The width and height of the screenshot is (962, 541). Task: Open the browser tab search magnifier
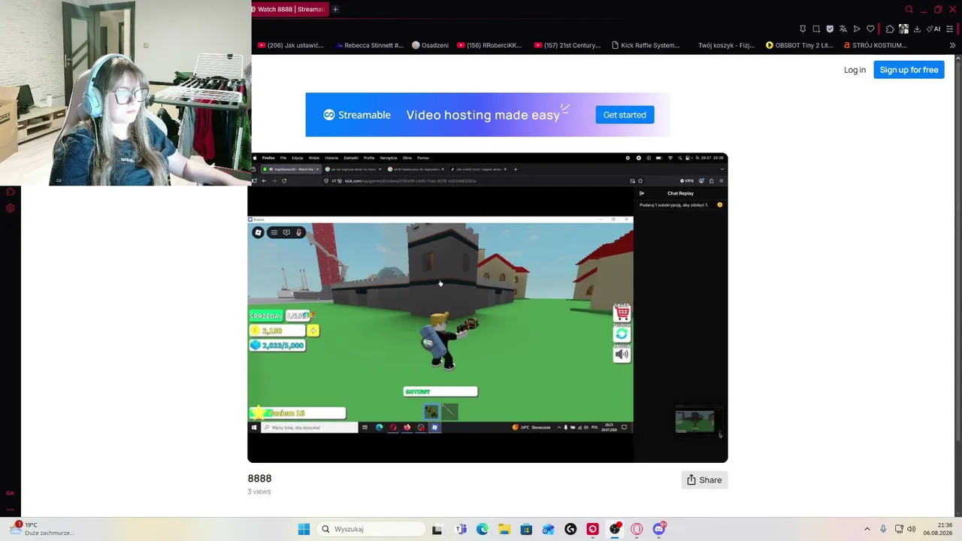coord(909,10)
